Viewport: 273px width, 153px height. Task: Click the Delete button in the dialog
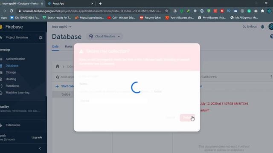187,118
